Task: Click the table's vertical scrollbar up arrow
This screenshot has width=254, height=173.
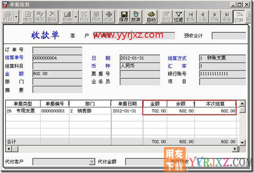Action: pyautogui.click(x=242, y=103)
